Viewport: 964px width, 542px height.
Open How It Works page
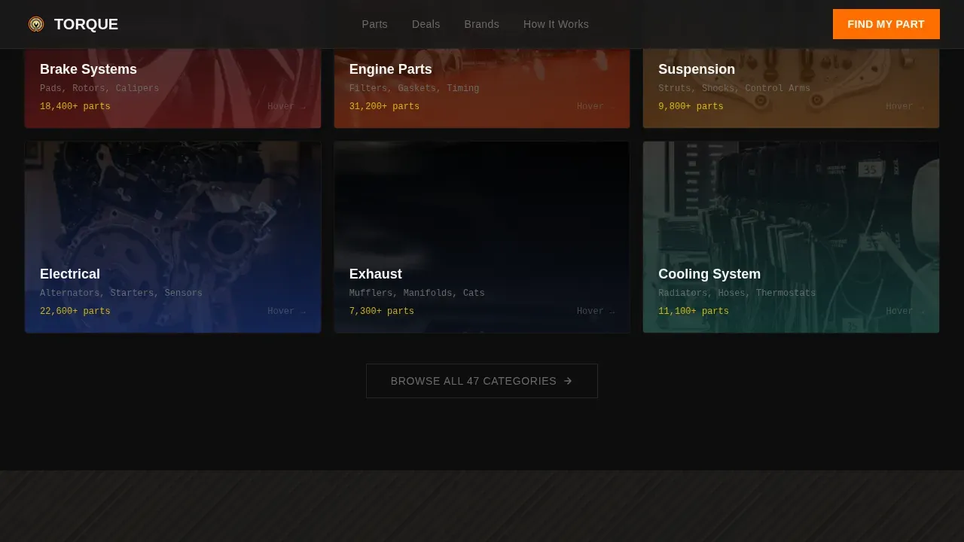556,24
